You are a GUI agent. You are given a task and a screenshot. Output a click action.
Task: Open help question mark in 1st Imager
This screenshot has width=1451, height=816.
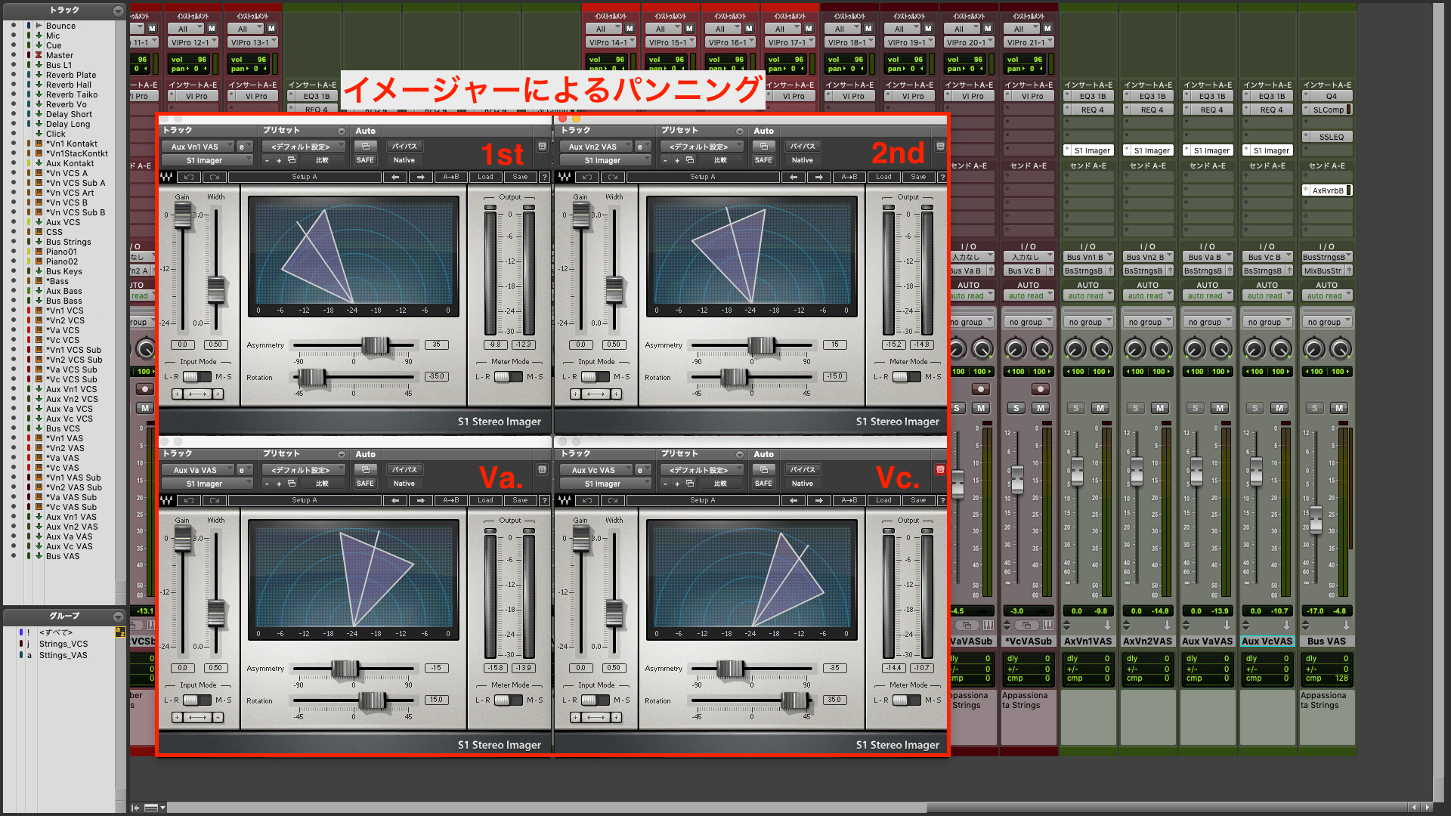pos(544,178)
